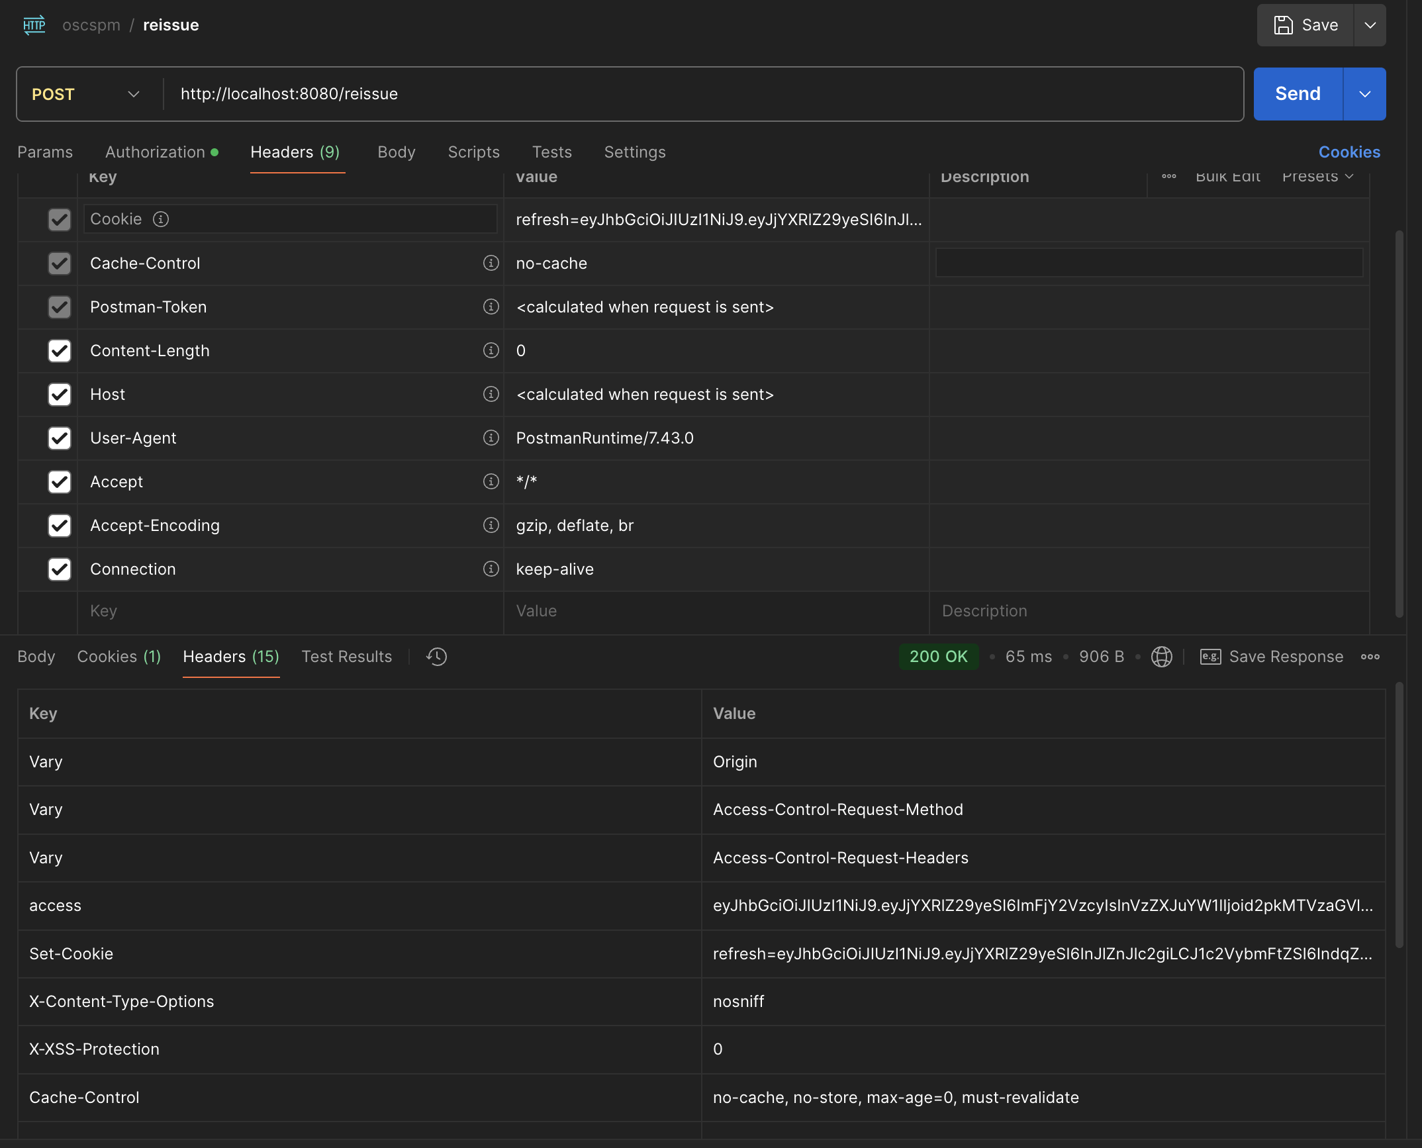This screenshot has width=1422, height=1148.
Task: Click the request headers vertical scrollbar
Action: click(x=1399, y=424)
